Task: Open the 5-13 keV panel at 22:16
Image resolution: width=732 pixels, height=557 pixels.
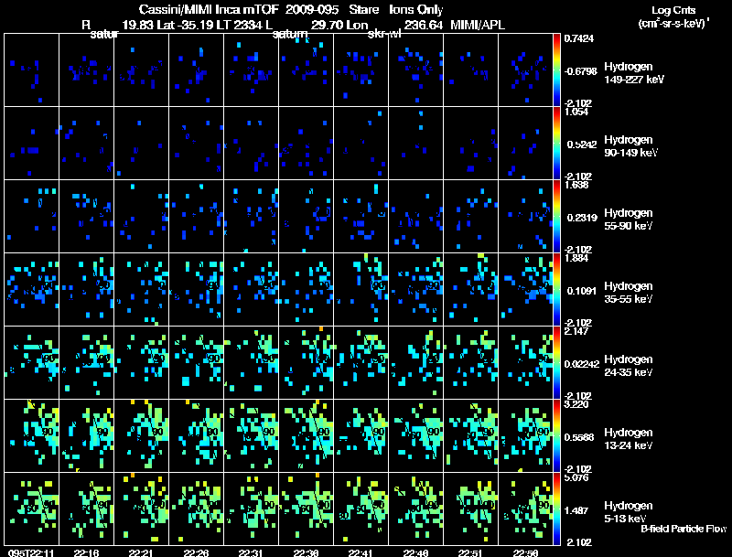Action: [86, 509]
